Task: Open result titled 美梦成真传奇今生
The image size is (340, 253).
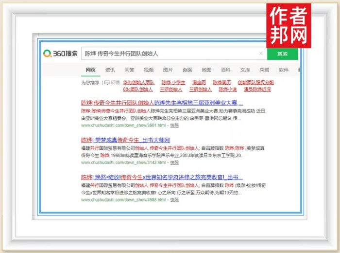Action: point(125,140)
